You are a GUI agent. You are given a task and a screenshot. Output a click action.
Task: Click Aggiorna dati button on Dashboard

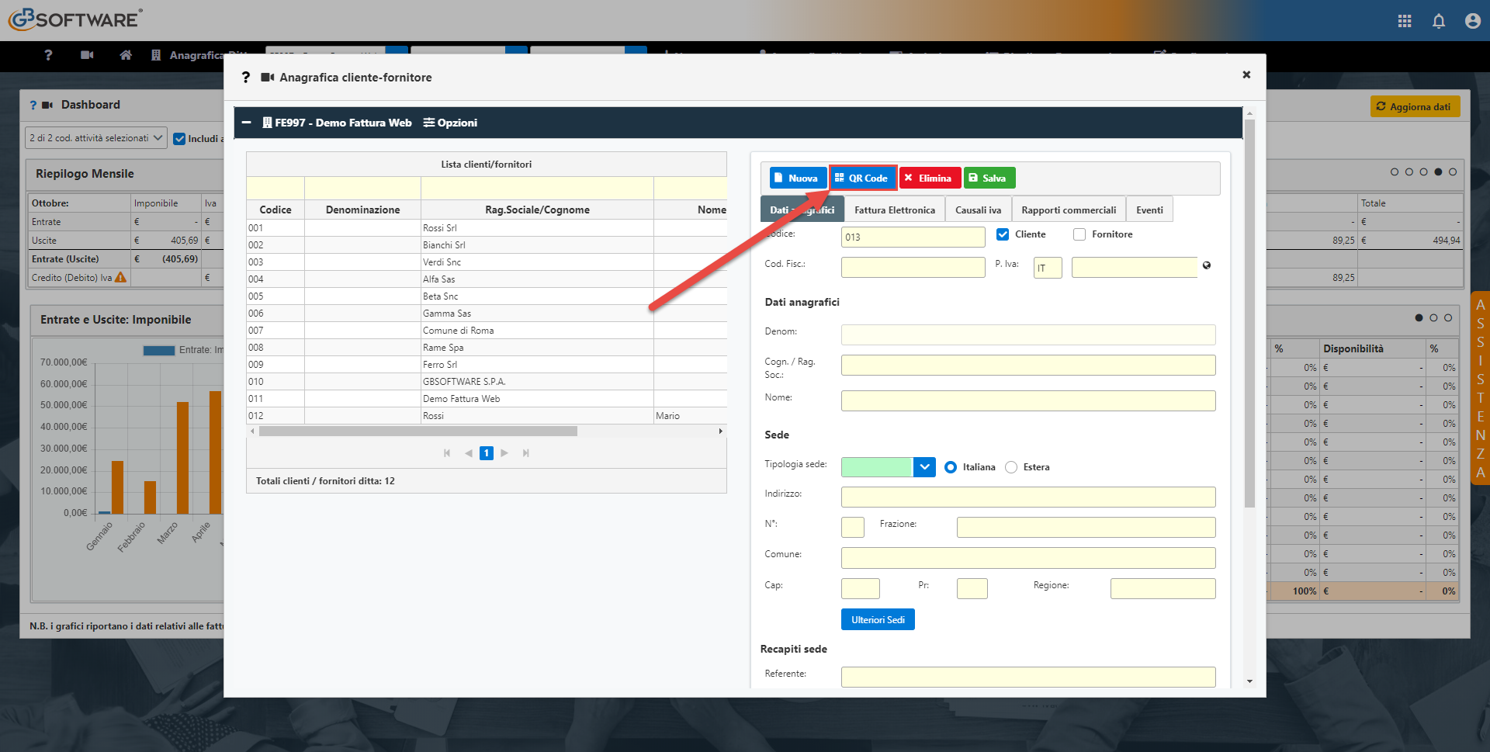1415,106
